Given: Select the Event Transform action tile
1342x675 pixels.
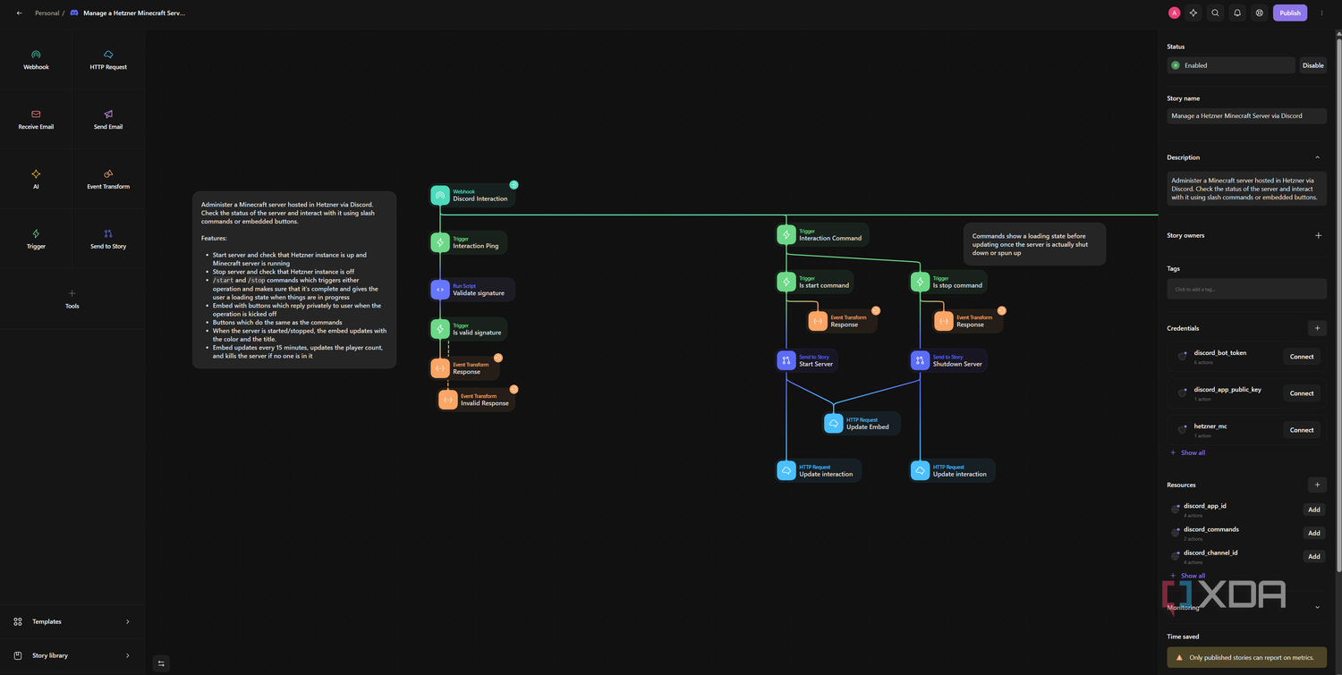Looking at the screenshot, I should (x=108, y=180).
